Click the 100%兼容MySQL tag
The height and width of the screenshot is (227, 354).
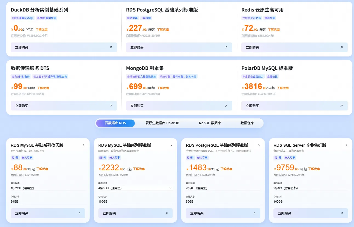[23, 18]
